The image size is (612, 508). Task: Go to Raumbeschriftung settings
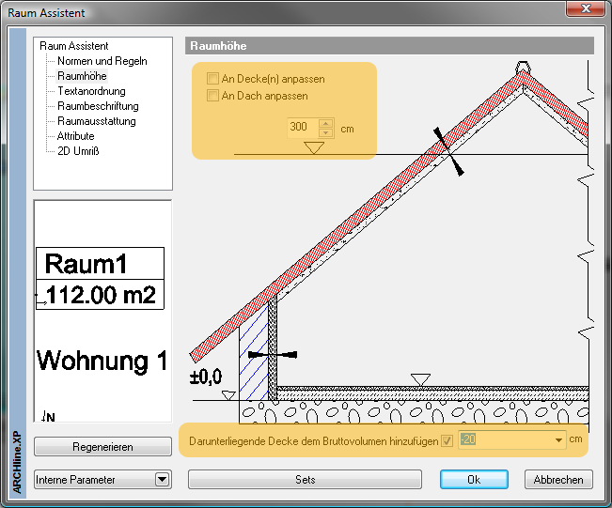coord(98,106)
